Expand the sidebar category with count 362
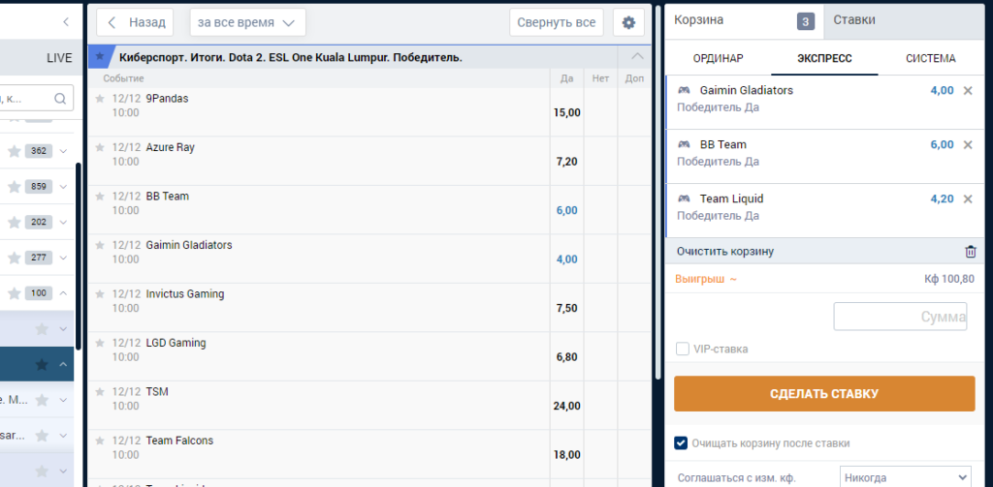 point(63,151)
